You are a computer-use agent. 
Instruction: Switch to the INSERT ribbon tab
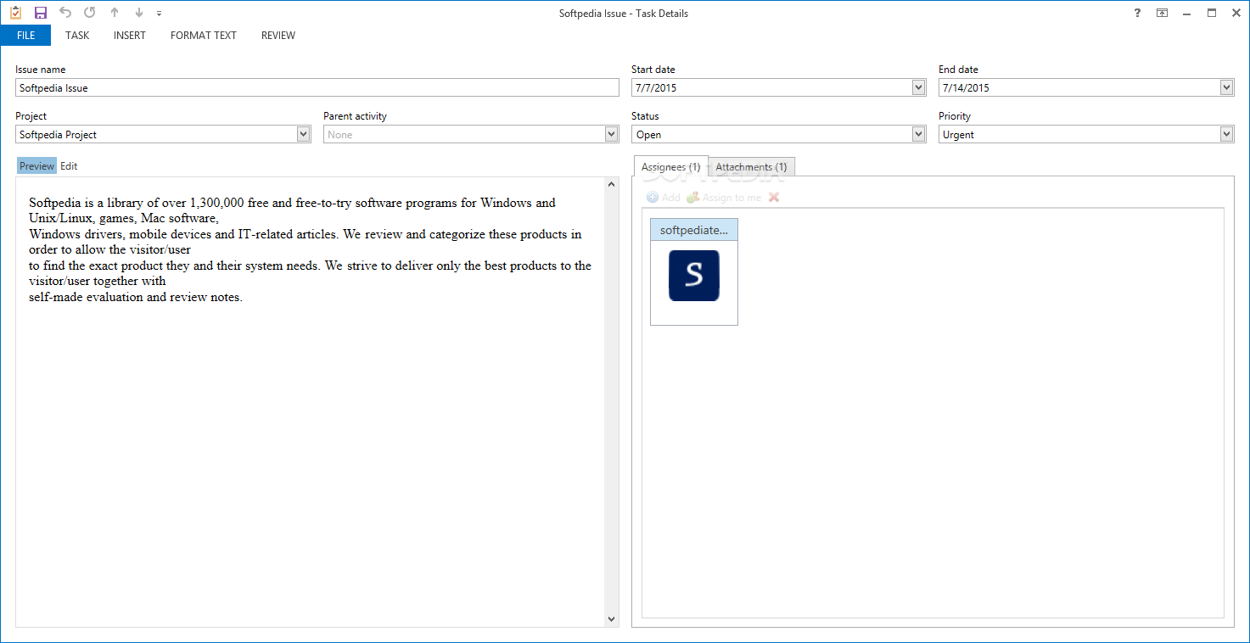[130, 36]
